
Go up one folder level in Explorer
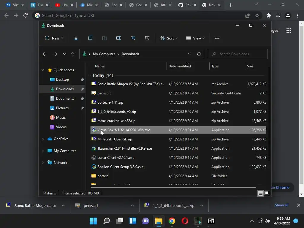click(x=73, y=54)
